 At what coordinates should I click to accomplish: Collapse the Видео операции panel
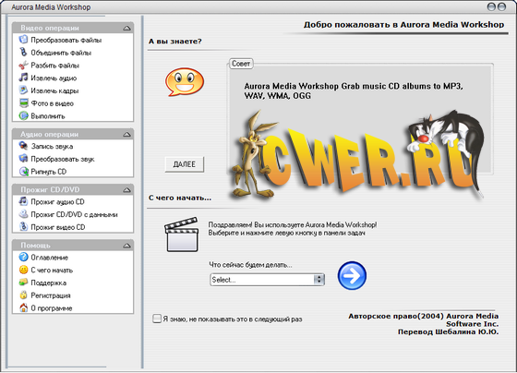pos(127,29)
